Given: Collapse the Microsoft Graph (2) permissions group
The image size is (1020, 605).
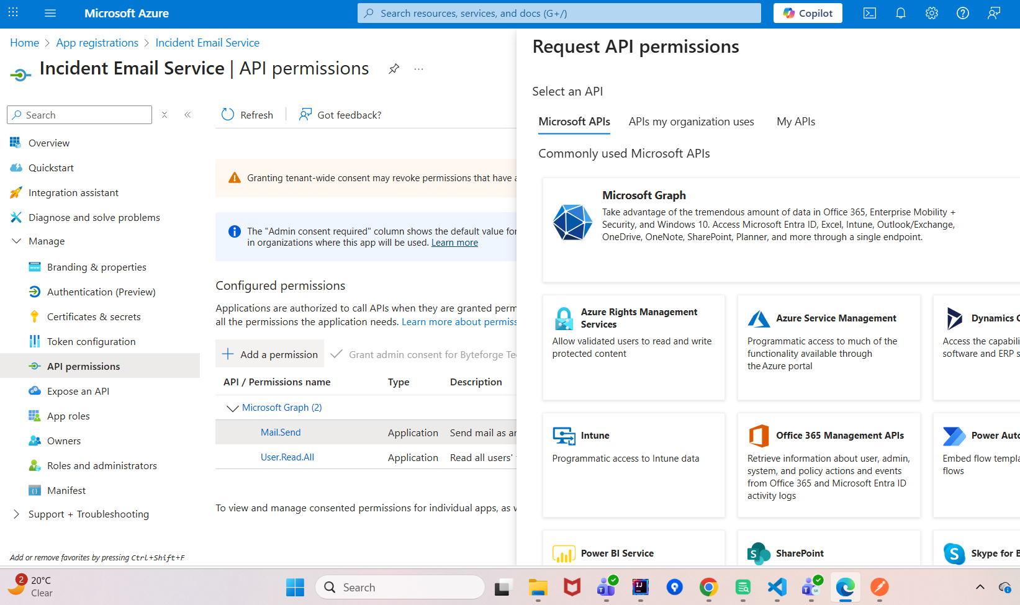Looking at the screenshot, I should tap(232, 408).
